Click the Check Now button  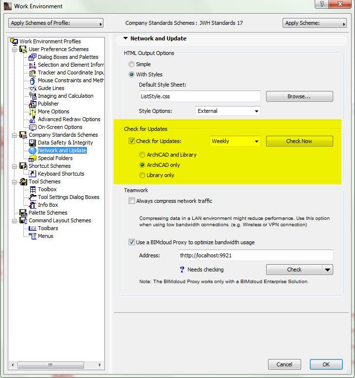click(x=300, y=141)
